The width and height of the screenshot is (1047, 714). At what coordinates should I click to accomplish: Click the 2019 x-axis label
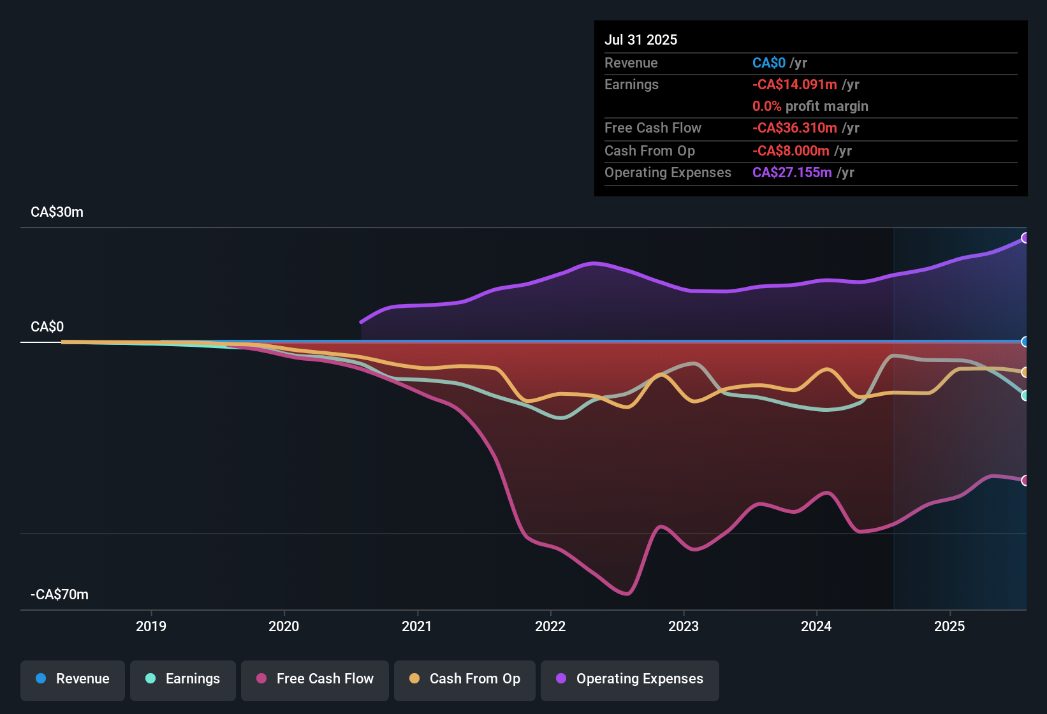151,626
